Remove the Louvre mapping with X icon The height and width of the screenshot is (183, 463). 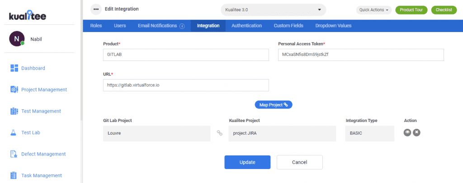(416, 133)
